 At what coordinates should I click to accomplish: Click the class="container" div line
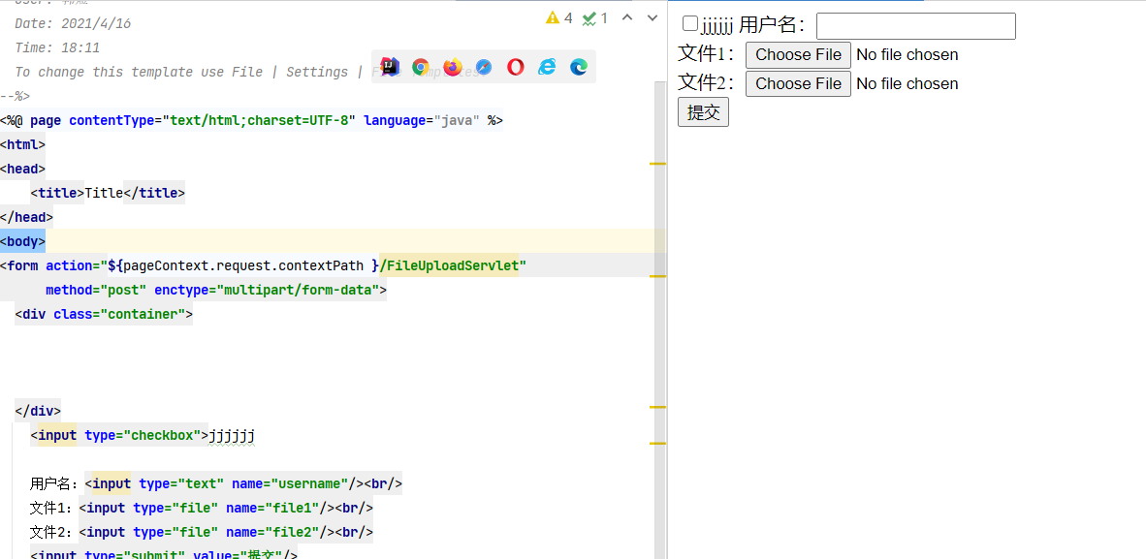pyautogui.click(x=103, y=314)
